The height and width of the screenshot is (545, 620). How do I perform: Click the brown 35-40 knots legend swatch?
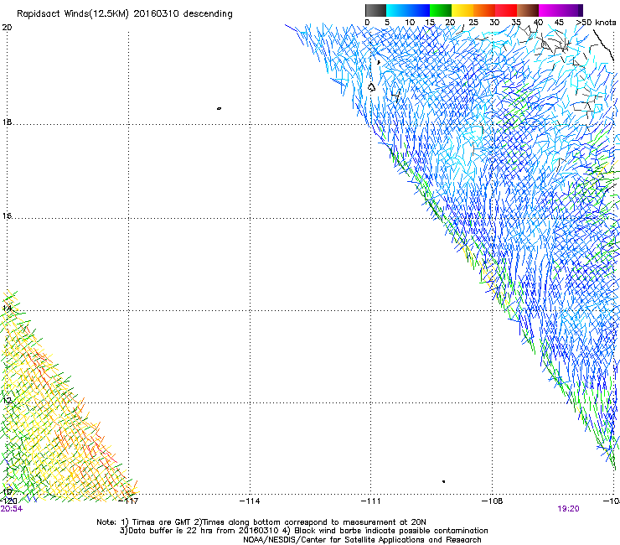point(528,10)
